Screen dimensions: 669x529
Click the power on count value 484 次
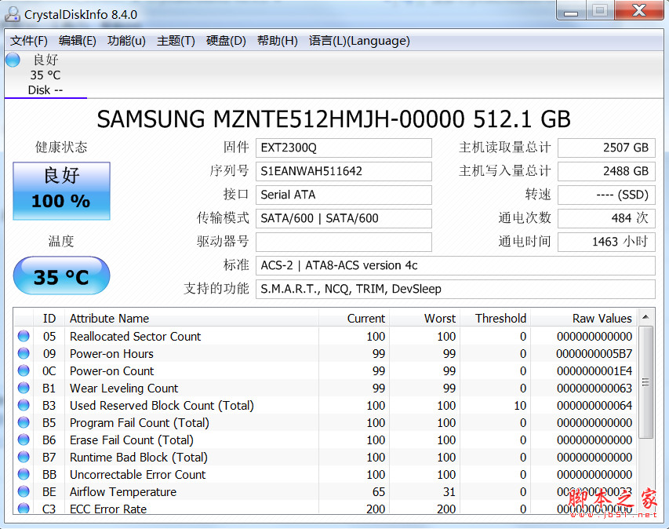(x=606, y=218)
